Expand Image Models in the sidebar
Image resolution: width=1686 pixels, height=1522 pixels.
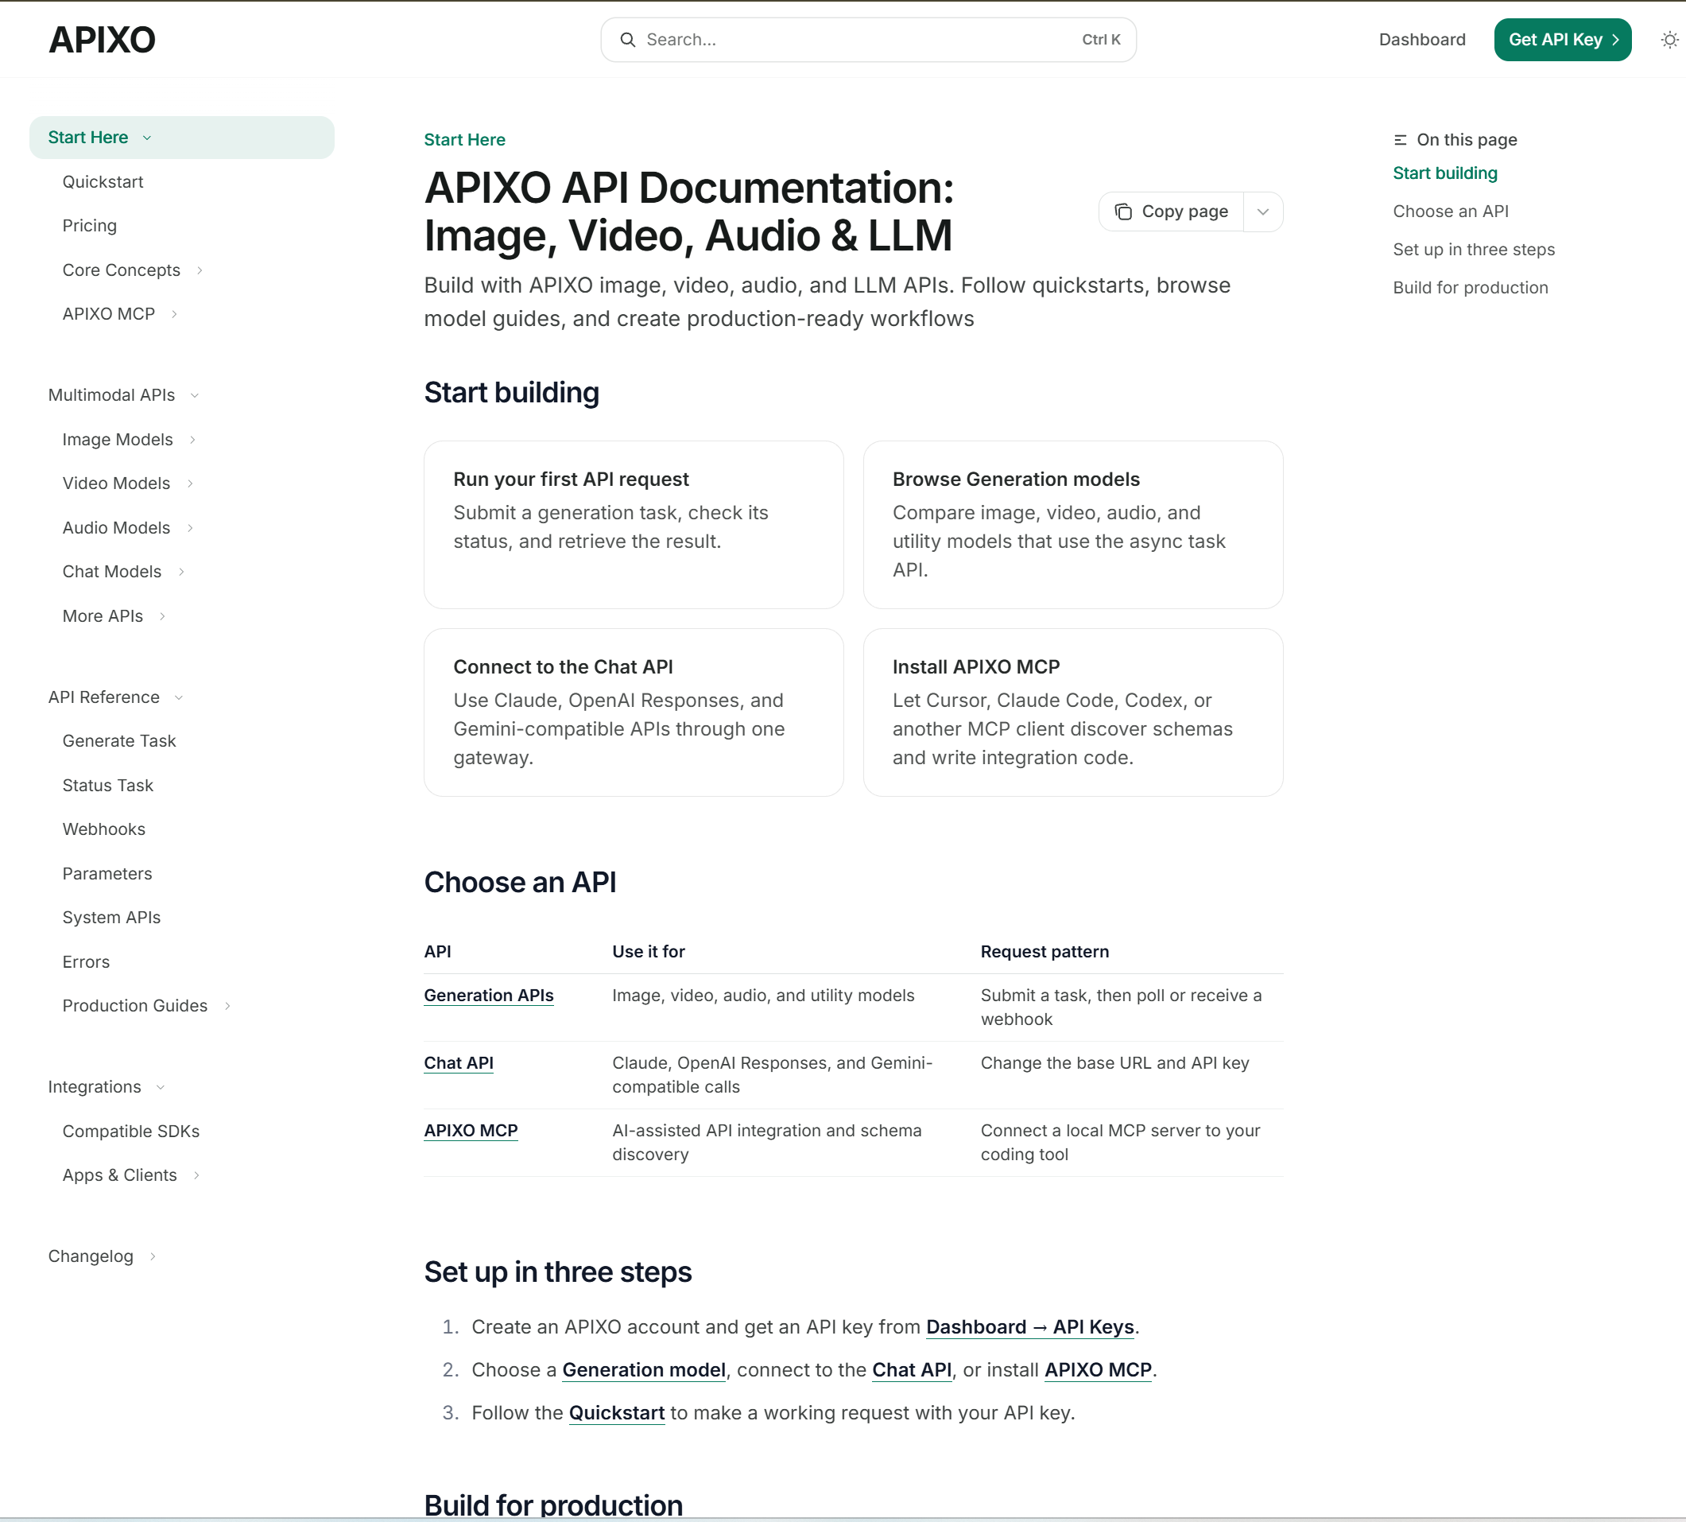click(192, 440)
